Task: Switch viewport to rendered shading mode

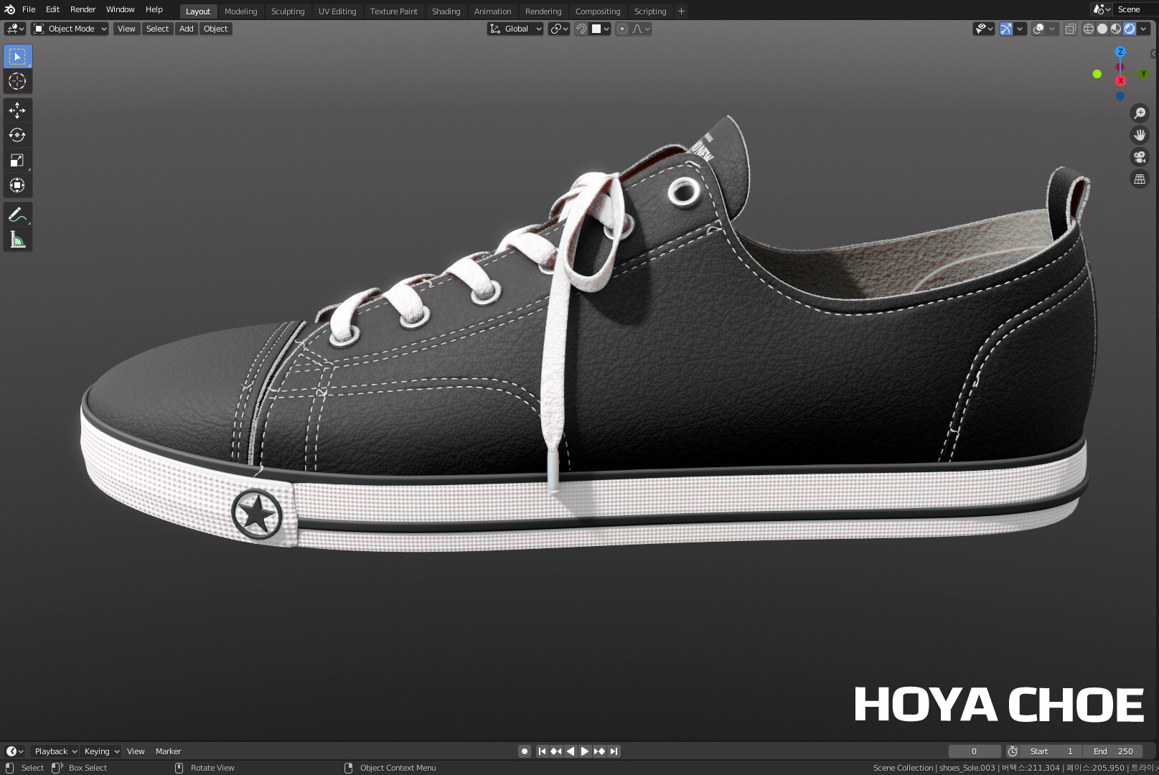Action: point(1129,29)
